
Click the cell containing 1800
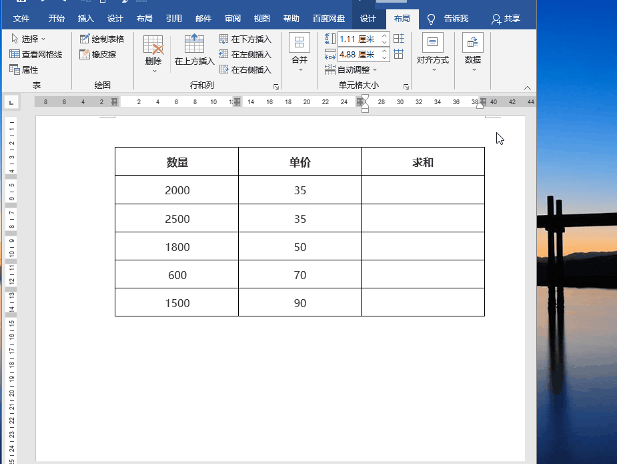click(177, 246)
